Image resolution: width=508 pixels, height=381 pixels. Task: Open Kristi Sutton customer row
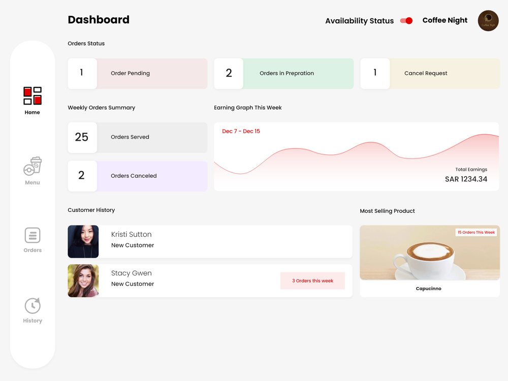pos(210,241)
